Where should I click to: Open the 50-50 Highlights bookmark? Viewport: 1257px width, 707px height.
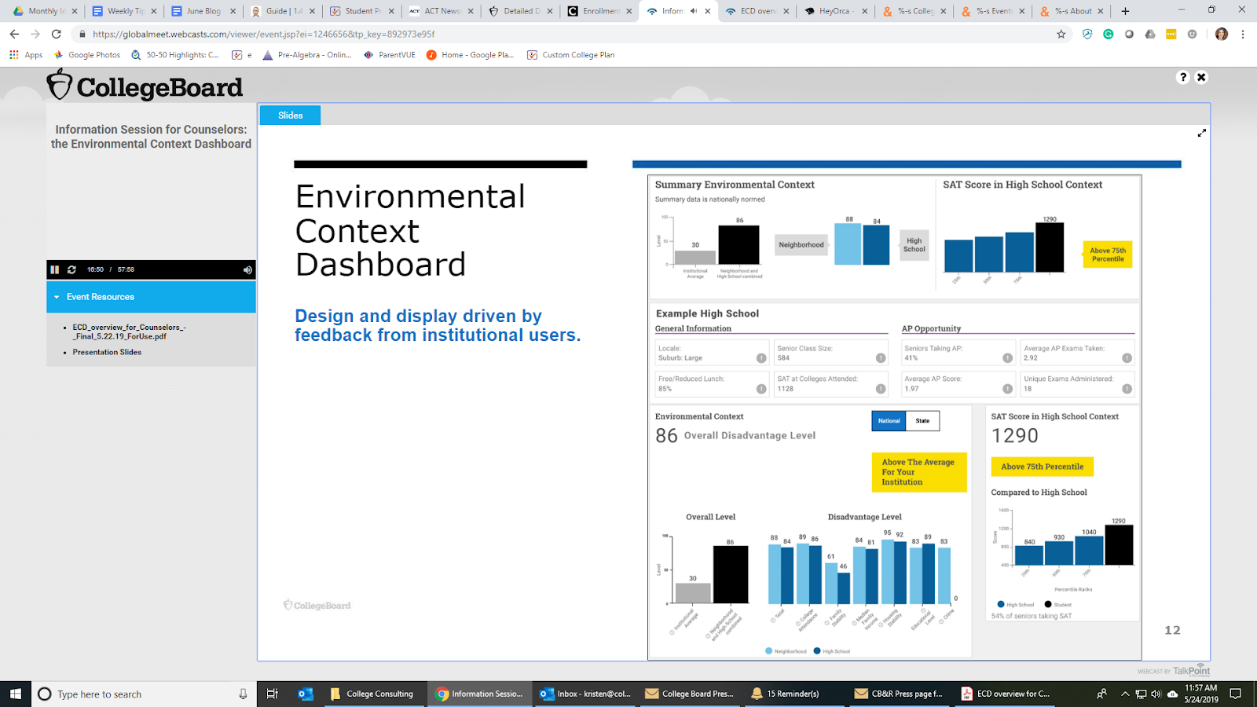[x=175, y=55]
